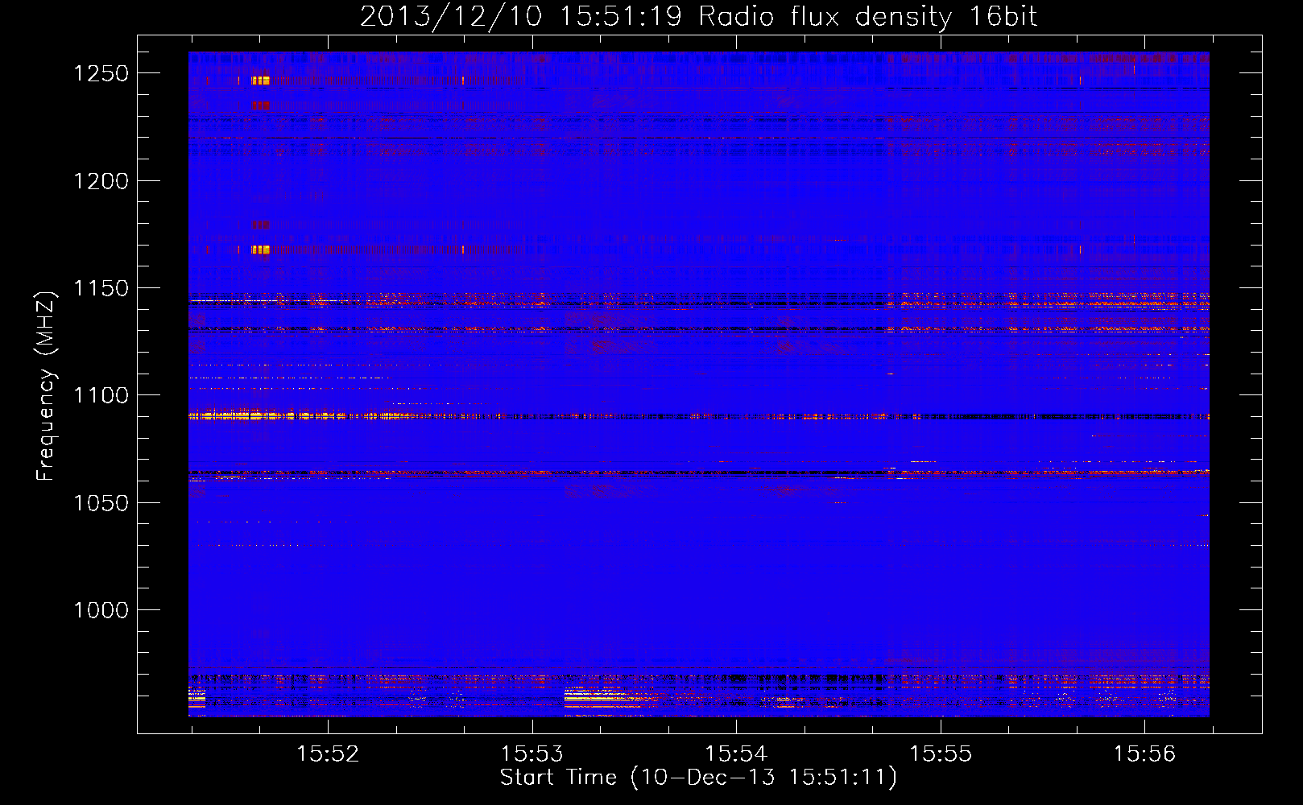Click the 1100 frequency tick label

[x=101, y=395]
